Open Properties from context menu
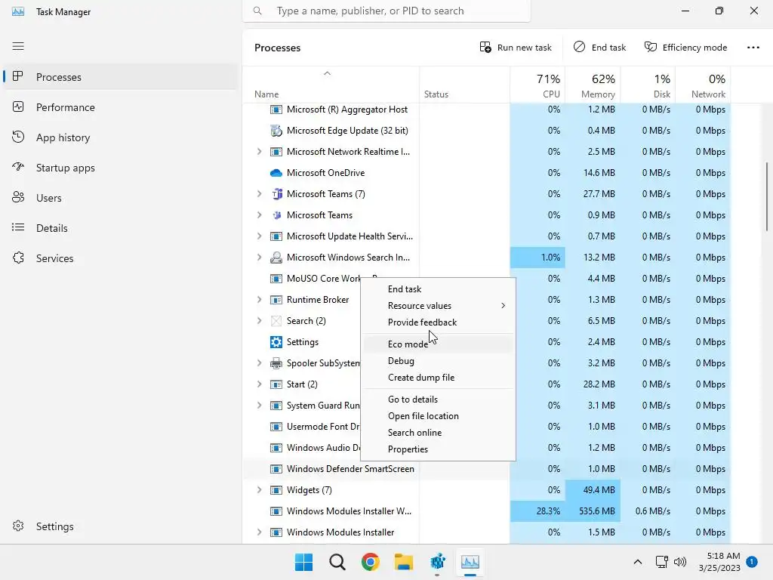Viewport: 773px width, 580px height. (438, 449)
